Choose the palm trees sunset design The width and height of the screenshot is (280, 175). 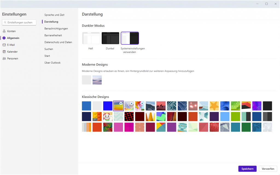click(x=161, y=106)
